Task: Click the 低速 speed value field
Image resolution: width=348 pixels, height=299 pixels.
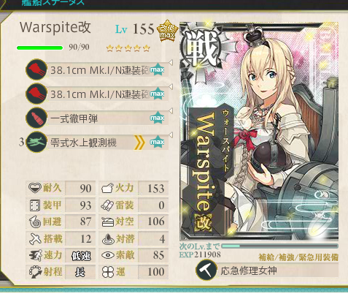Action: point(81,255)
